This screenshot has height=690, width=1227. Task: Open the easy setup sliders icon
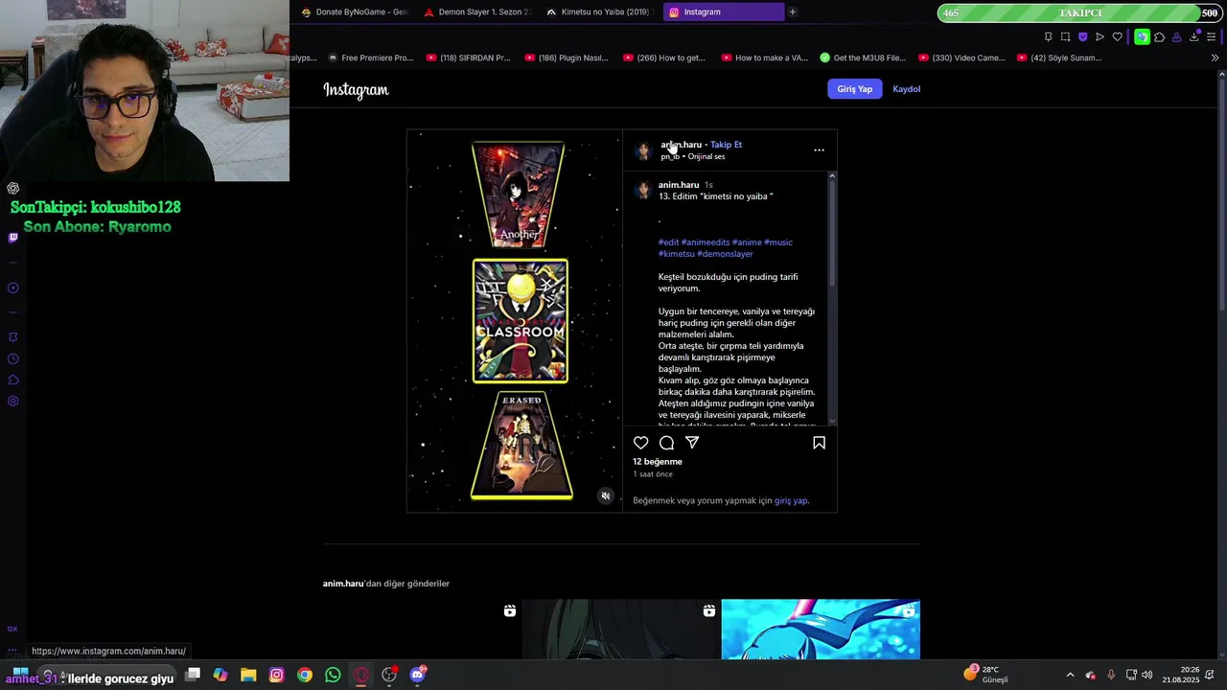1212,37
